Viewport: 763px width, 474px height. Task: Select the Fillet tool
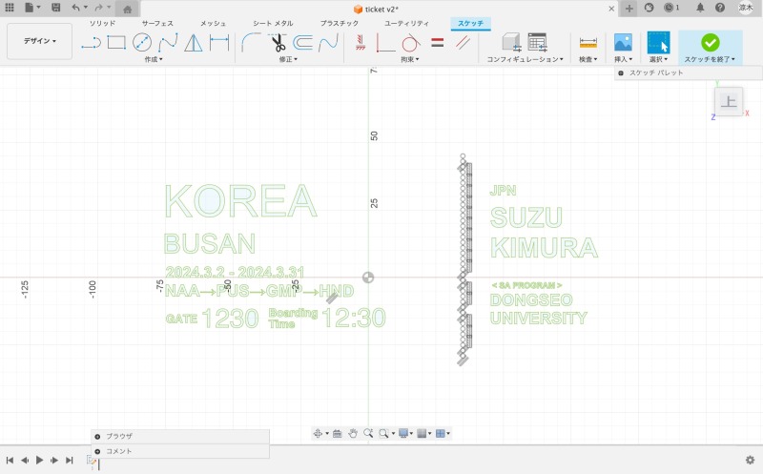coord(251,42)
